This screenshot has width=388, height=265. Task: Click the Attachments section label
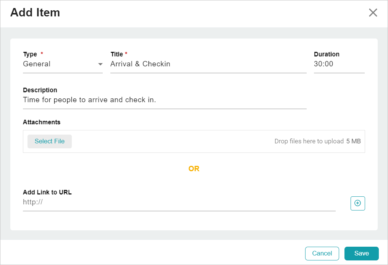[42, 122]
